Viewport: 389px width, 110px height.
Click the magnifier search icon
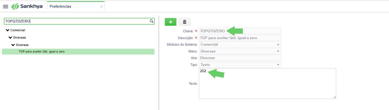(x=151, y=21)
